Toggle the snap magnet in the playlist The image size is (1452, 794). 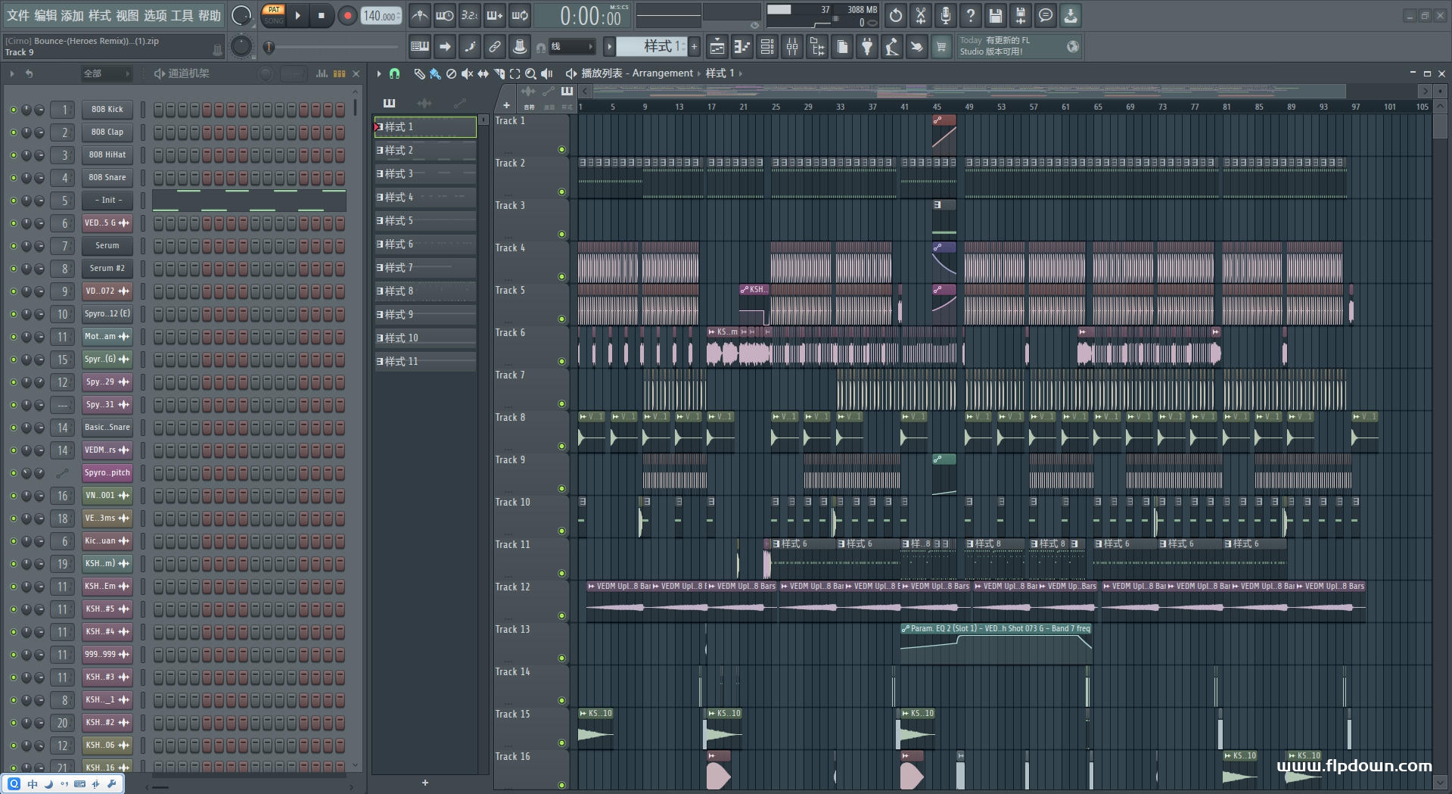[394, 73]
